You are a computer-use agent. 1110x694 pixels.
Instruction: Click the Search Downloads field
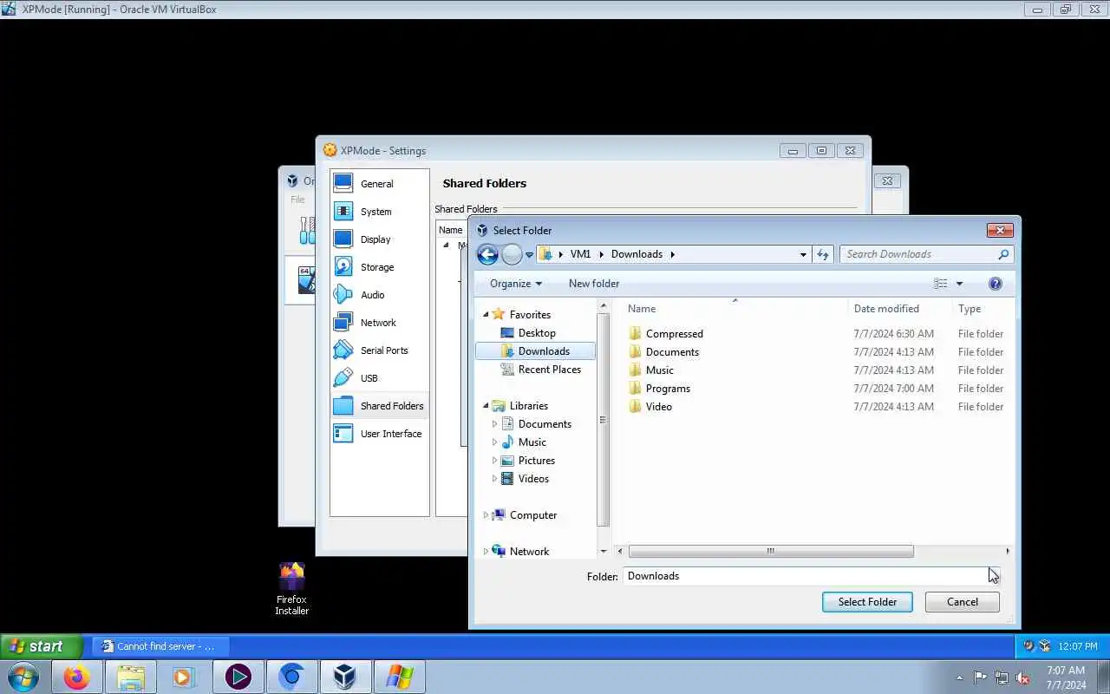(919, 254)
